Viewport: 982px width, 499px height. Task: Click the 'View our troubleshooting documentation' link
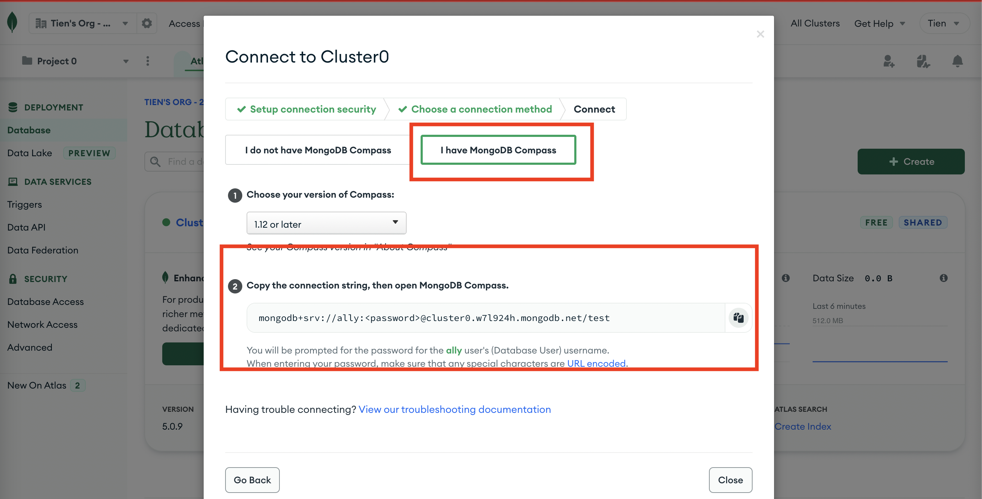[455, 409]
